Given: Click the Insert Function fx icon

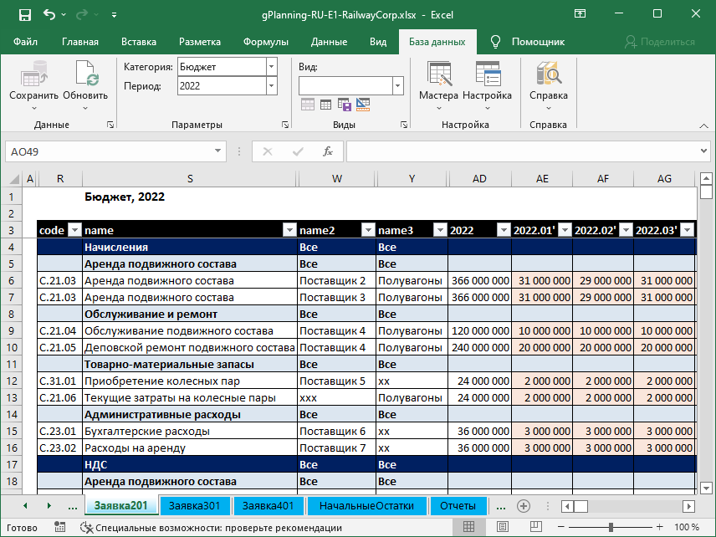Looking at the screenshot, I should click(327, 151).
